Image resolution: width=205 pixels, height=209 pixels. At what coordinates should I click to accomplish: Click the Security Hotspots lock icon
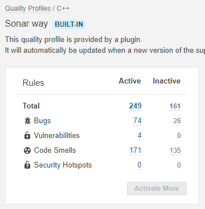tap(27, 165)
